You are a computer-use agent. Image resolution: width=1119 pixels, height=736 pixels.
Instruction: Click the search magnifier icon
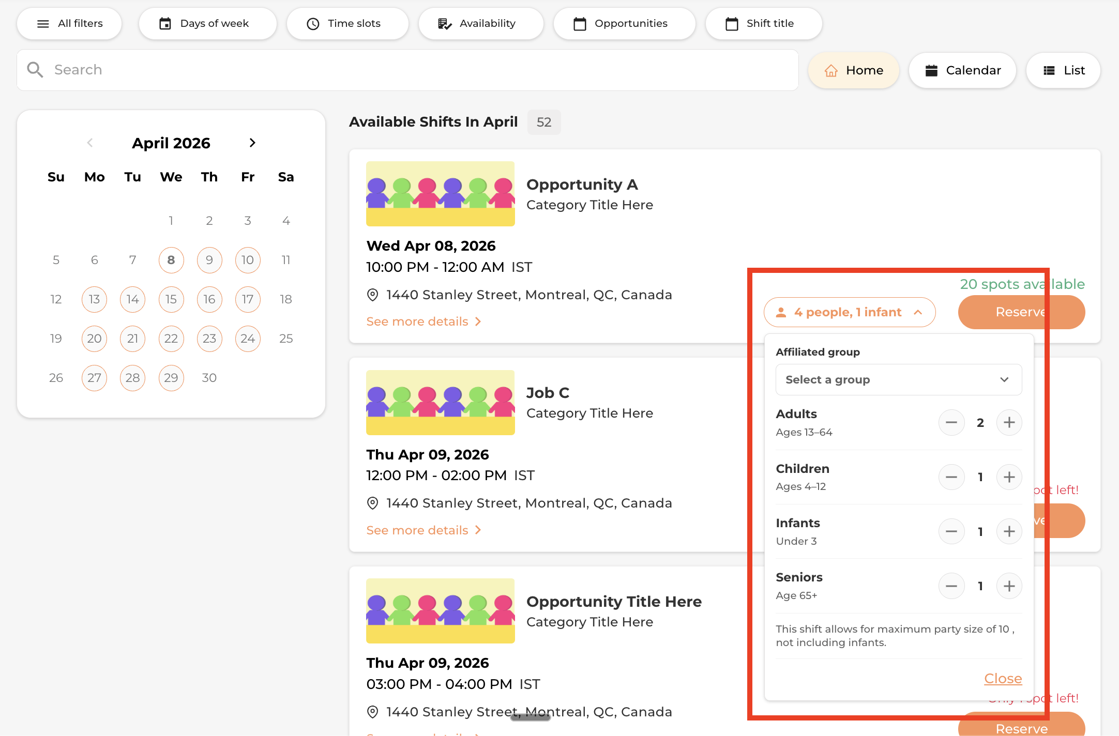coord(35,70)
